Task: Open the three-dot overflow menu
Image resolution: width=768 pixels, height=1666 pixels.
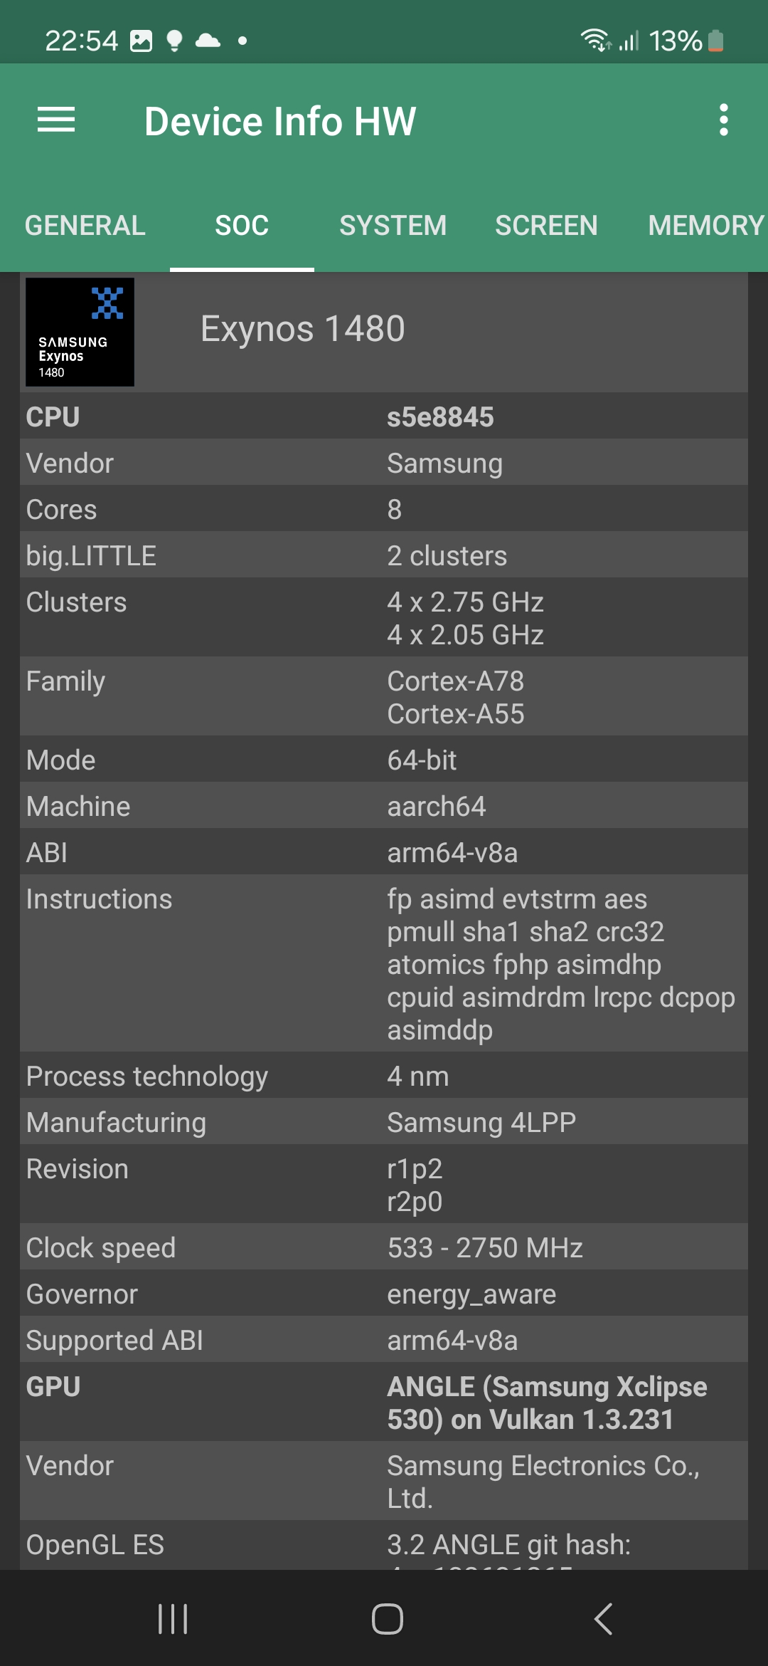Action: pyautogui.click(x=723, y=120)
